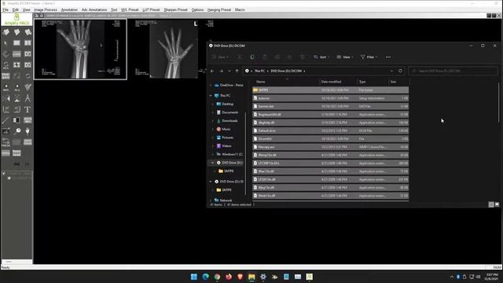The image size is (503, 283).
Task: Click the Amplify PACS logo
Action: coord(17,20)
